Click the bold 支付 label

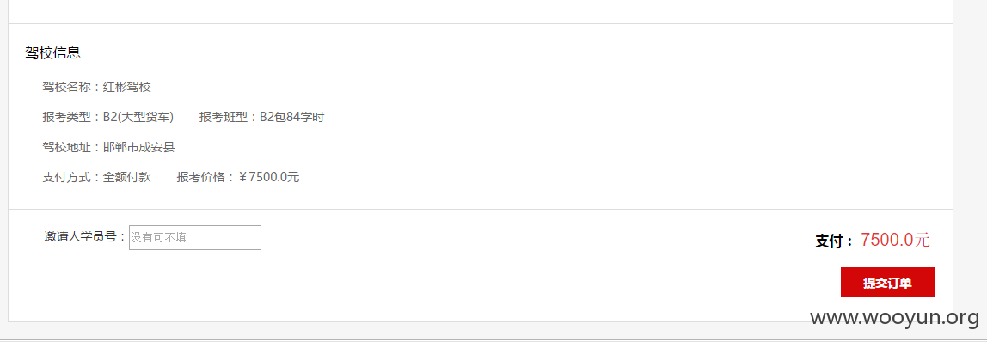coord(830,241)
